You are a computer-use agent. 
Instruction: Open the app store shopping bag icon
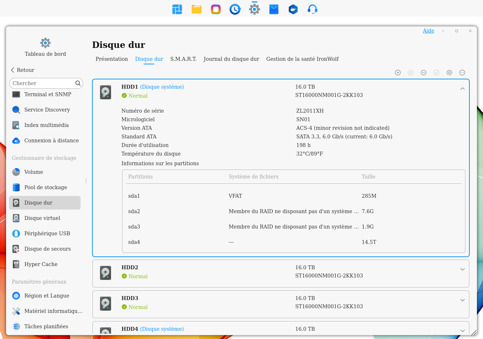274,9
